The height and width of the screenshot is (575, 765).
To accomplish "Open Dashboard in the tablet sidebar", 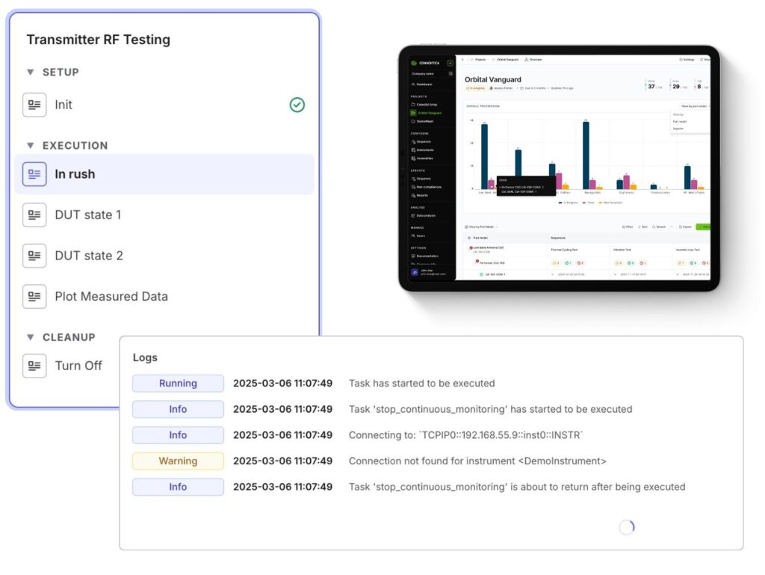I will (x=422, y=84).
